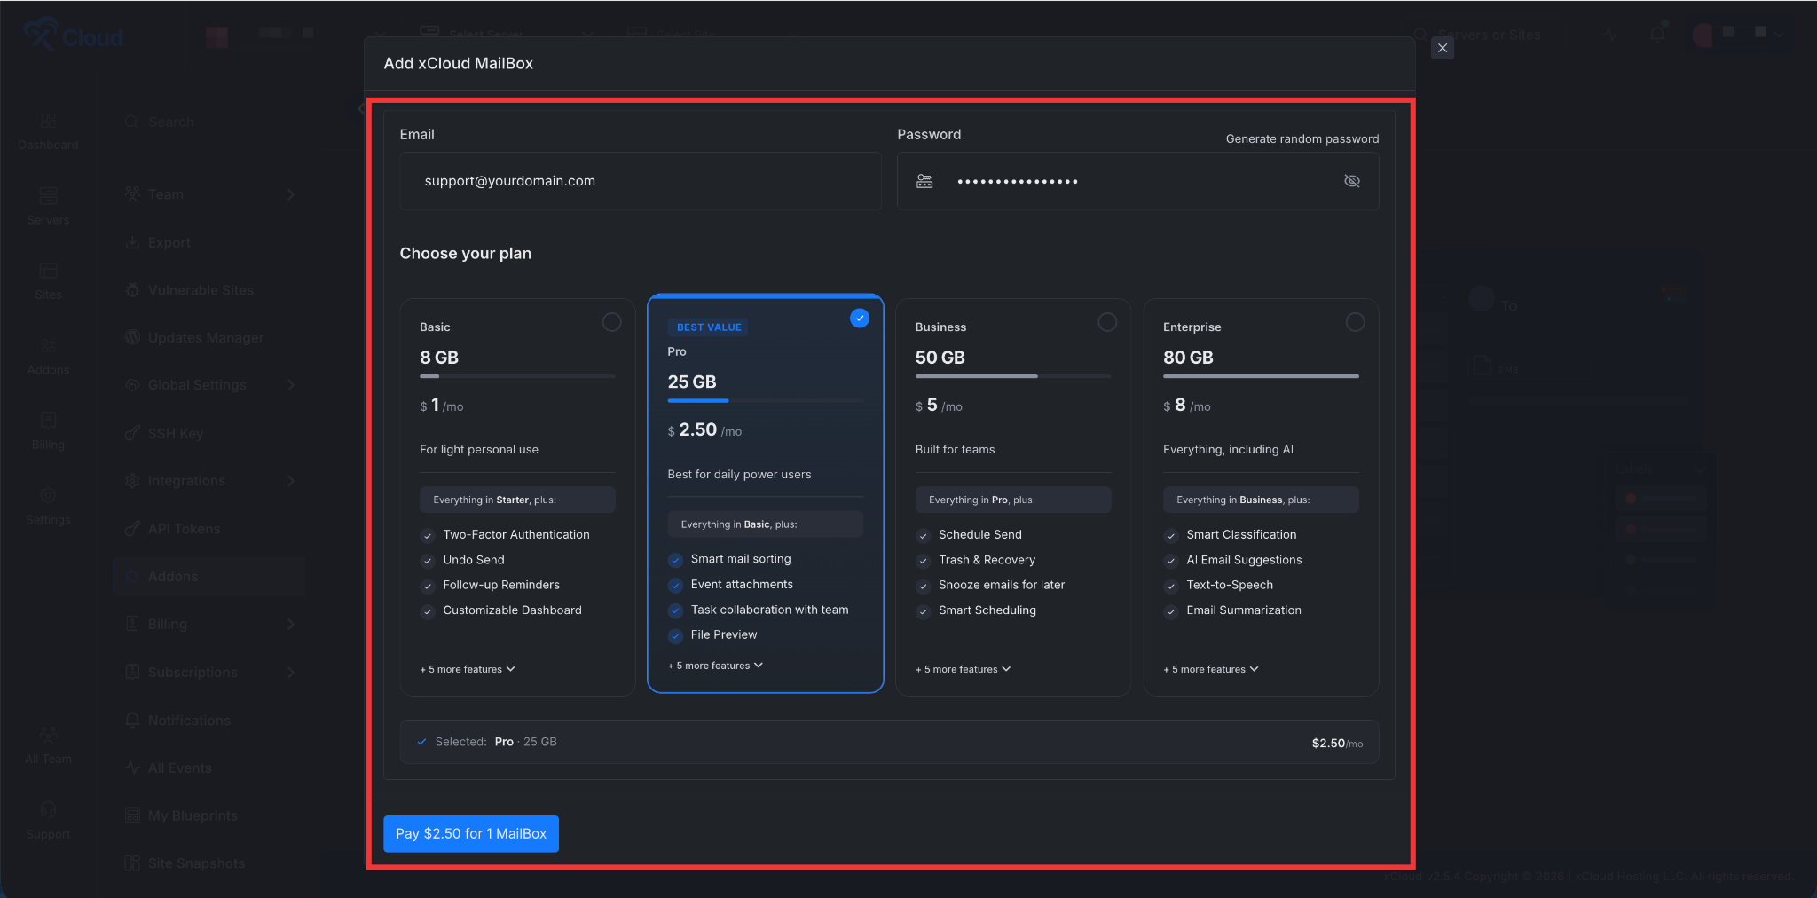Click Generate random password link
Image resolution: width=1817 pixels, height=898 pixels.
pyautogui.click(x=1302, y=138)
